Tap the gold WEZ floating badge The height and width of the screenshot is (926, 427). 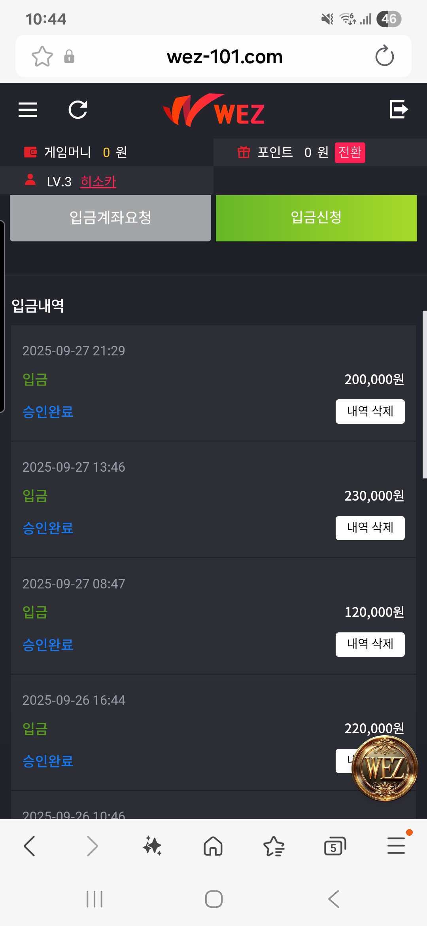pyautogui.click(x=385, y=768)
